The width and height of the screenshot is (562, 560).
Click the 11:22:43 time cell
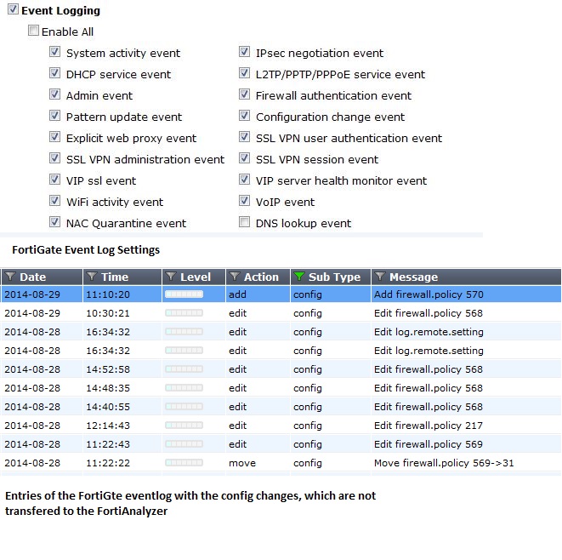[x=108, y=444]
